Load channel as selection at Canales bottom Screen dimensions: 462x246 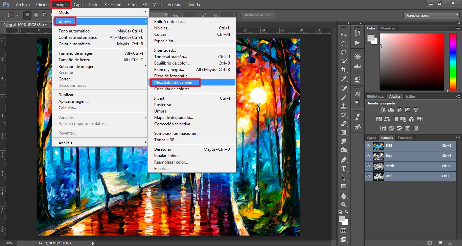[x=419, y=243]
